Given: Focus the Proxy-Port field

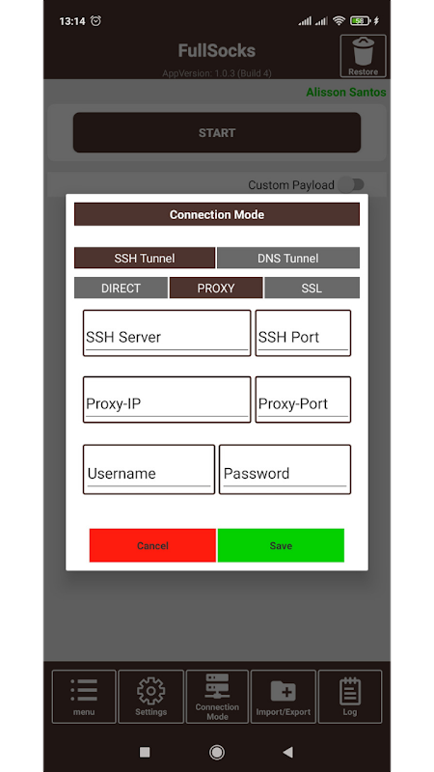Looking at the screenshot, I should point(303,400).
